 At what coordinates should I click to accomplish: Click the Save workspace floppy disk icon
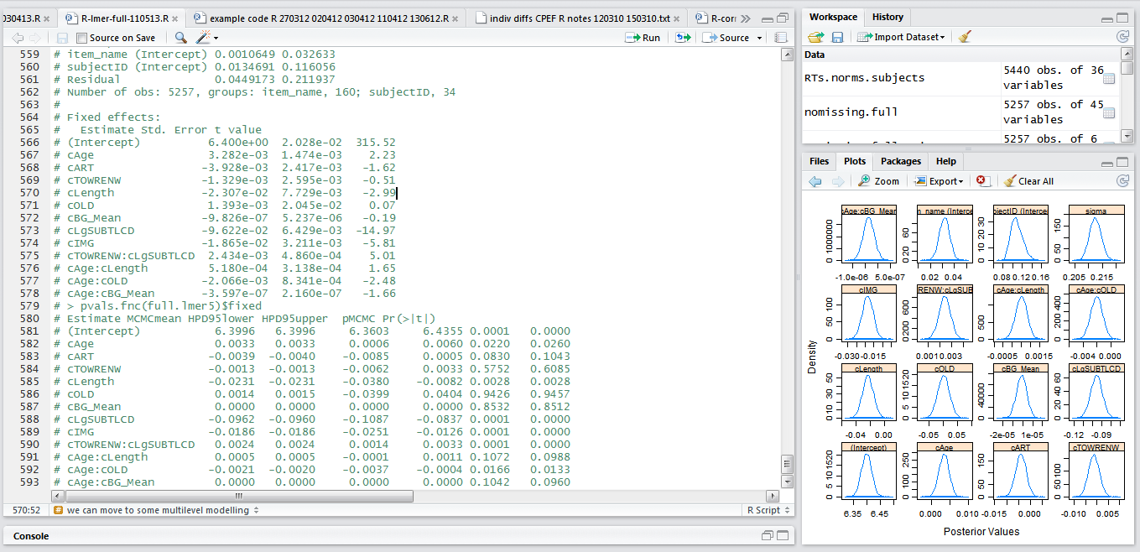coord(837,37)
